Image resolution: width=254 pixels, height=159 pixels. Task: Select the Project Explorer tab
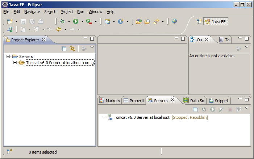pos(25,40)
